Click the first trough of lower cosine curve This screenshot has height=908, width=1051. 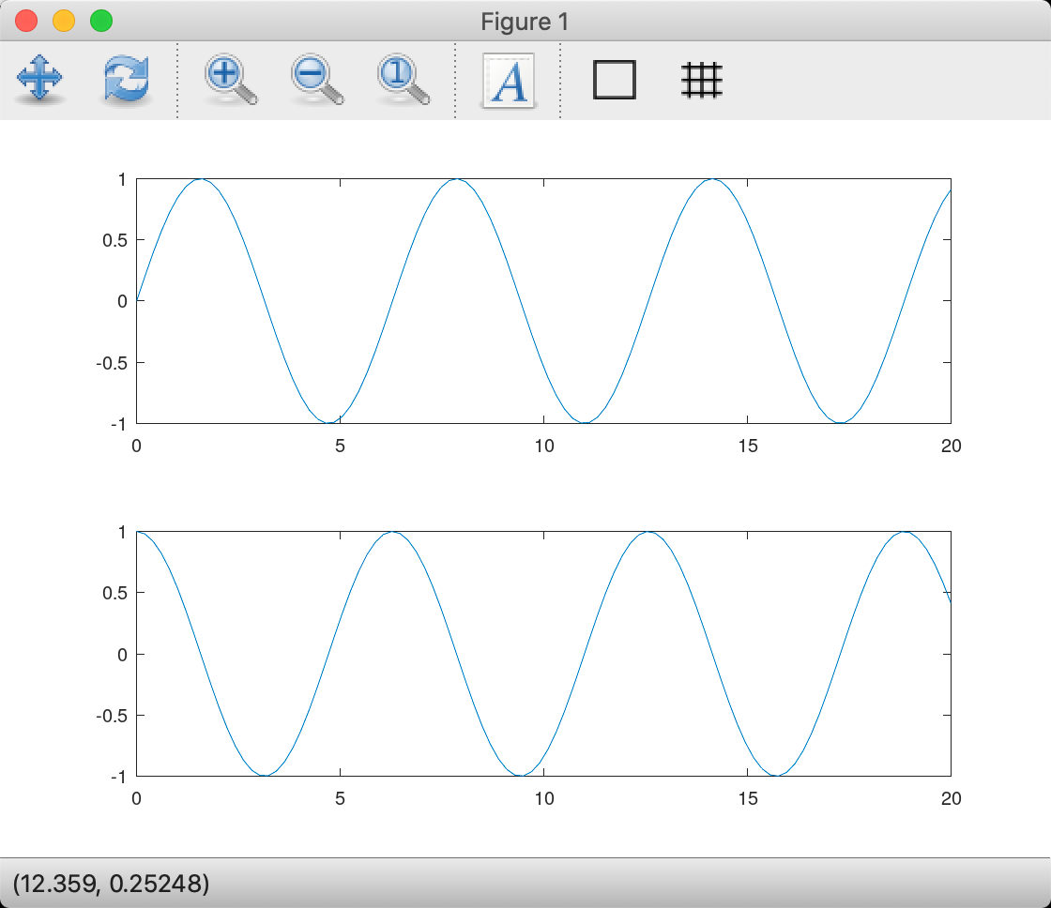tap(265, 775)
